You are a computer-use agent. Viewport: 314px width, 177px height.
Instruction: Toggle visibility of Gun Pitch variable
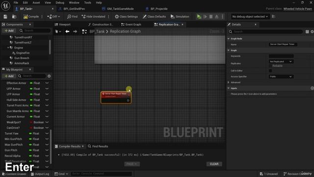[47, 150]
